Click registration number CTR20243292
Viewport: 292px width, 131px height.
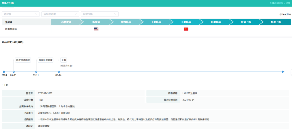click(x=45, y=93)
